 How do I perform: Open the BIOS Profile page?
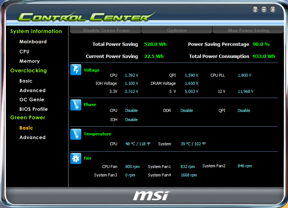point(34,109)
